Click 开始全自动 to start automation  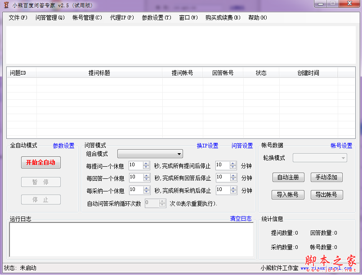(41, 163)
